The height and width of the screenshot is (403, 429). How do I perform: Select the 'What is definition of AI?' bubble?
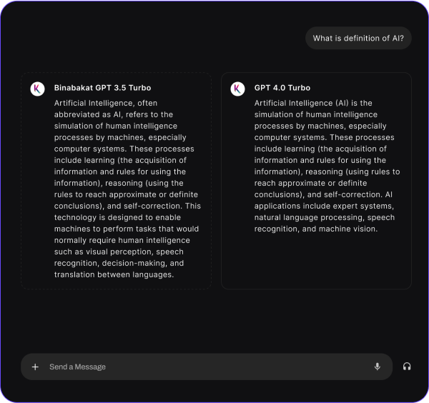[358, 38]
